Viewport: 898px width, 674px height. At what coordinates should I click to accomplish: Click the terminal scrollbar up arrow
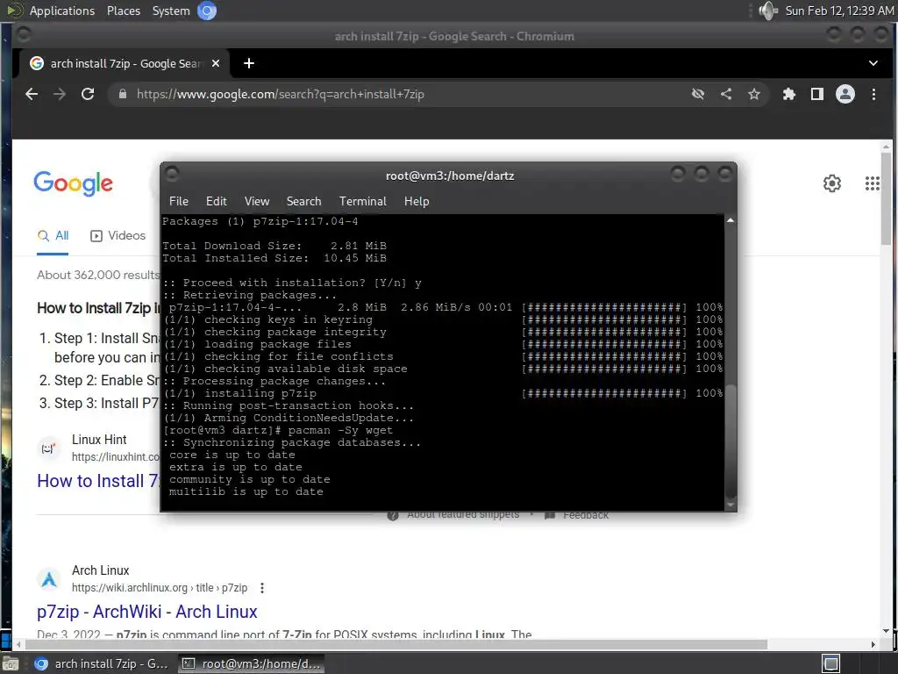731,220
